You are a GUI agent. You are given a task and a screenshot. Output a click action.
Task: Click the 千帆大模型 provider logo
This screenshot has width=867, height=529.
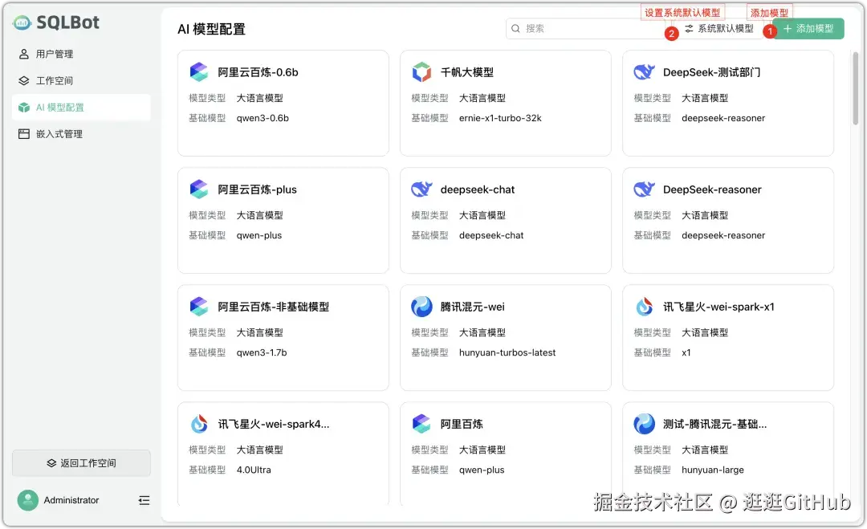(x=421, y=71)
